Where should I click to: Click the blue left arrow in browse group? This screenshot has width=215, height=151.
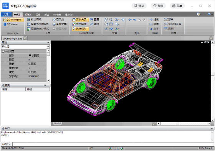click(130, 20)
